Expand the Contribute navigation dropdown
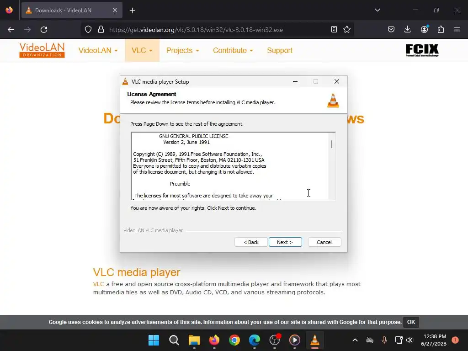 [233, 50]
